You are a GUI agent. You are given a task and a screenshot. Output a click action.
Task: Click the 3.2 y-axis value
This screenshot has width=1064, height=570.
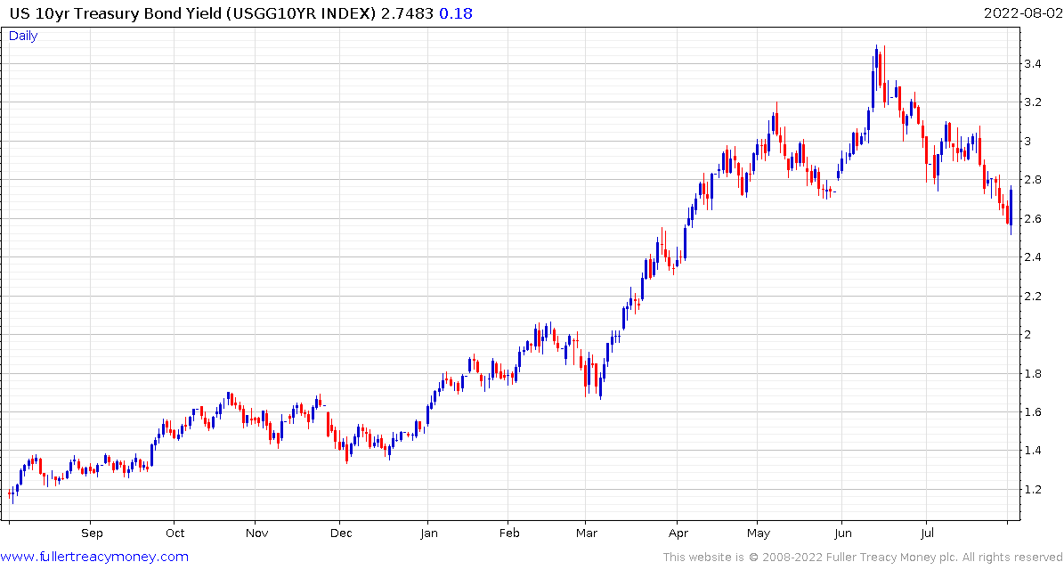click(1033, 102)
